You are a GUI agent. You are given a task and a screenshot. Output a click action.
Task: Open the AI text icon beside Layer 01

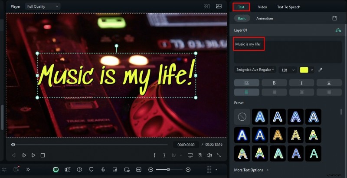(337, 30)
